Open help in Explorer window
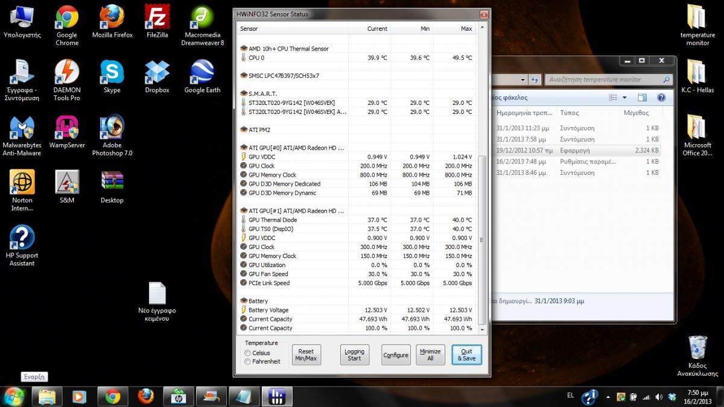This screenshot has width=724, height=407. [661, 97]
